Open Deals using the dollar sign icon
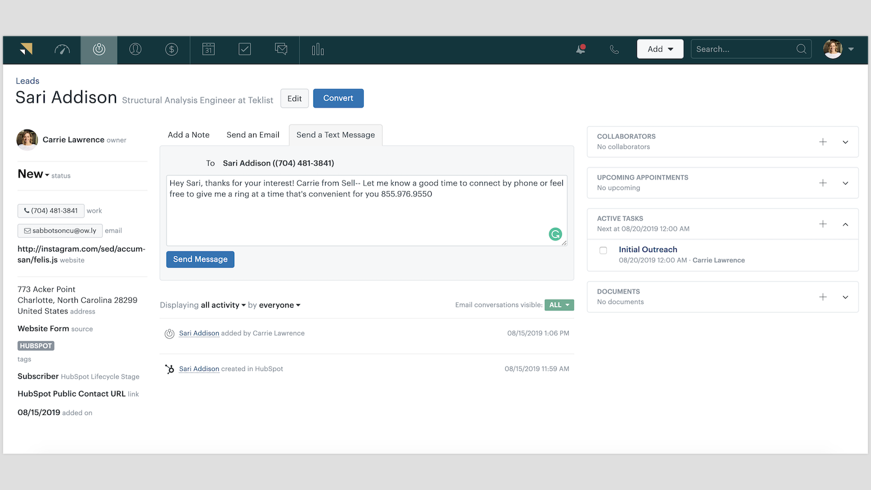 click(171, 50)
